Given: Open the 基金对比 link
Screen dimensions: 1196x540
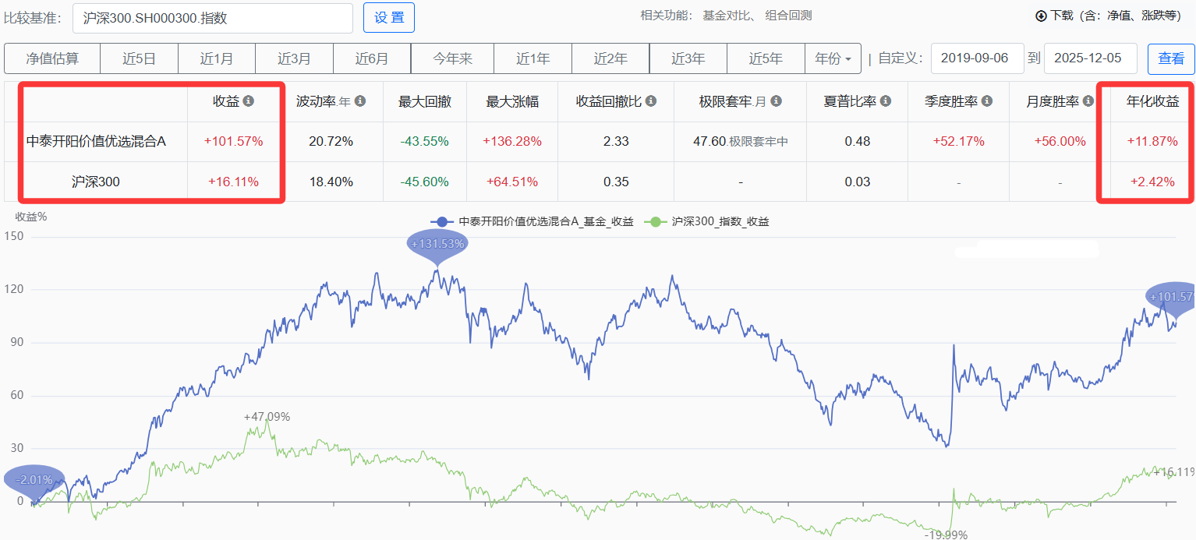Looking at the screenshot, I should [728, 16].
